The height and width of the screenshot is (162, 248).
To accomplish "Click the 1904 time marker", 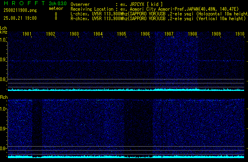I will tap(98, 34).
